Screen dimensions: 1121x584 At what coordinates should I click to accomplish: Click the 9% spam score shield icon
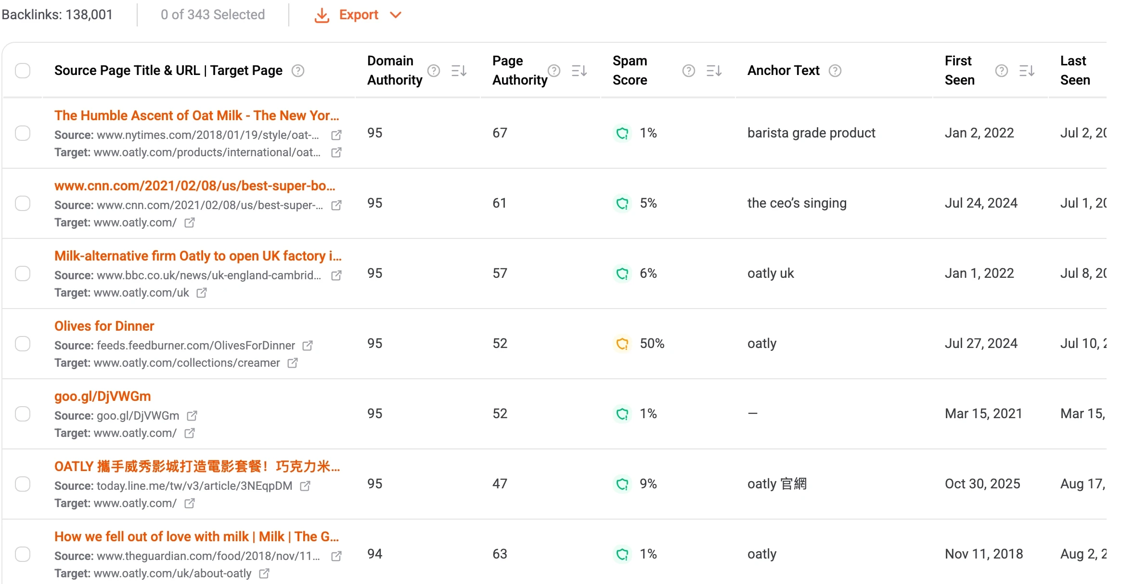[622, 484]
